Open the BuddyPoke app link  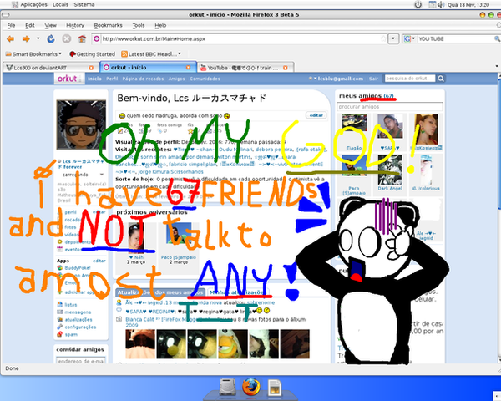tap(78, 268)
